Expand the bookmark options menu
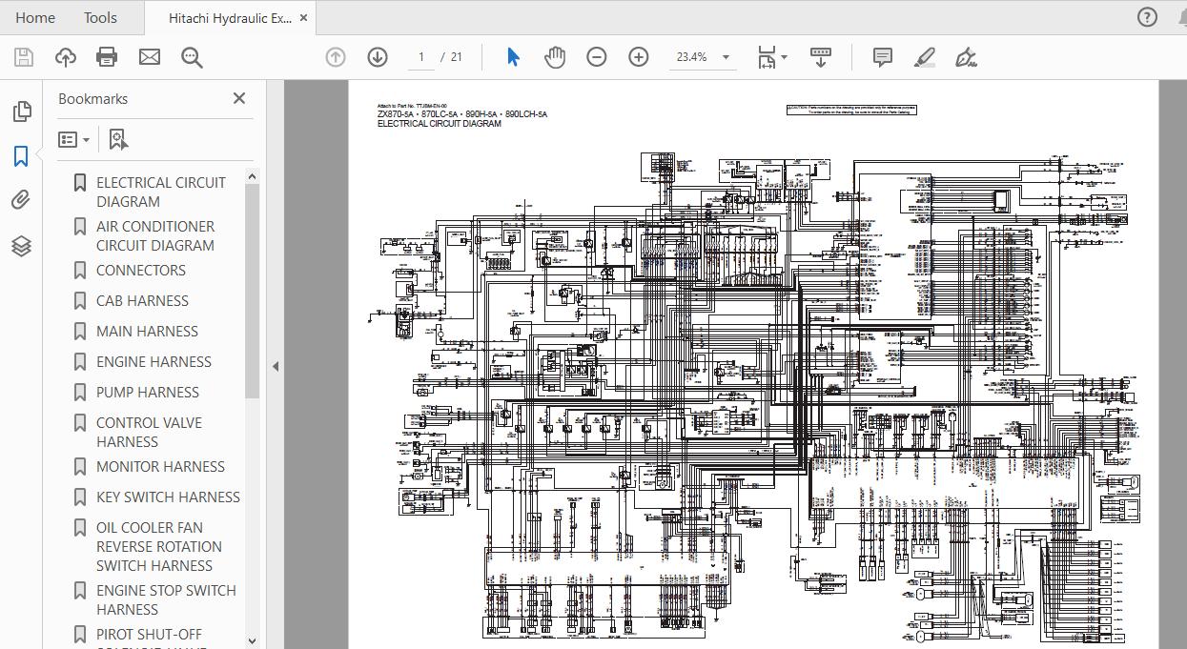 point(74,140)
